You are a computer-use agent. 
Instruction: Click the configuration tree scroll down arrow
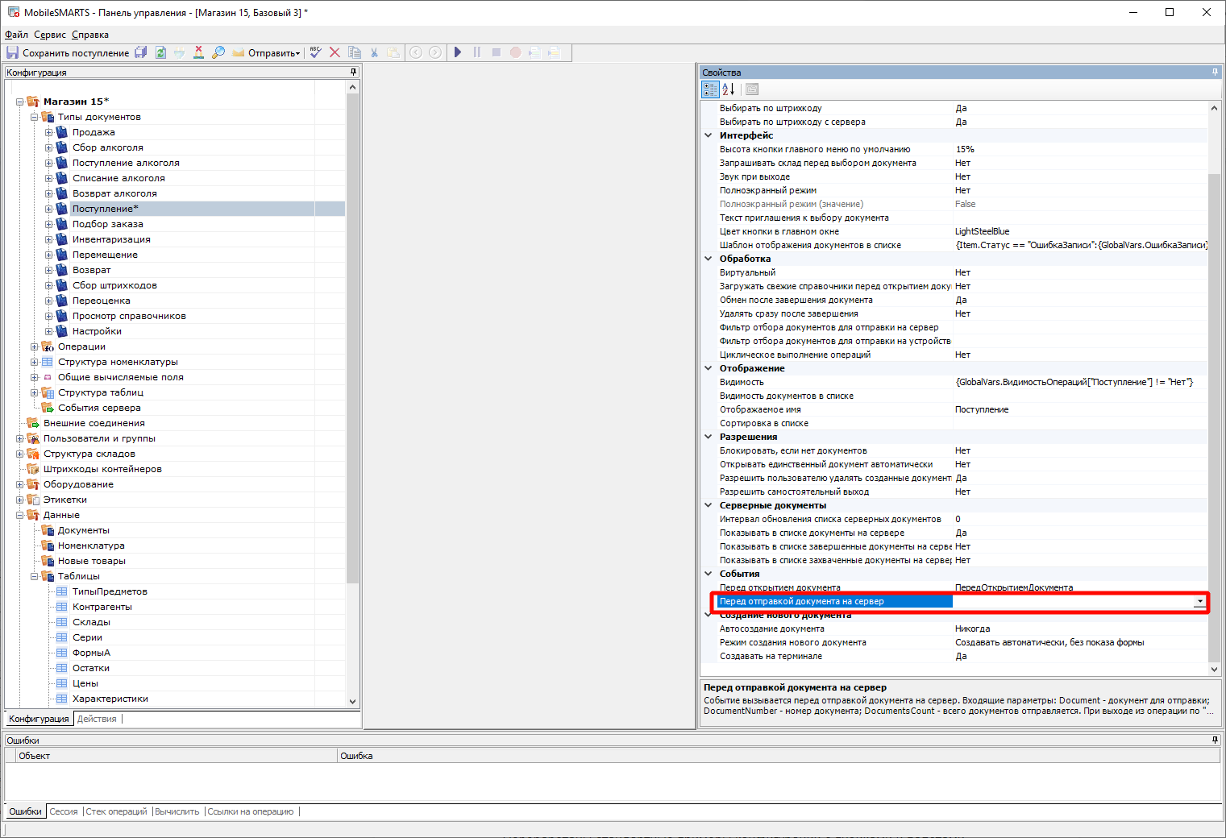[352, 701]
